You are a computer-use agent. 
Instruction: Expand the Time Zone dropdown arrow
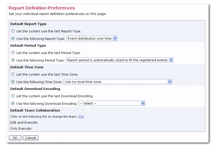click(x=169, y=82)
